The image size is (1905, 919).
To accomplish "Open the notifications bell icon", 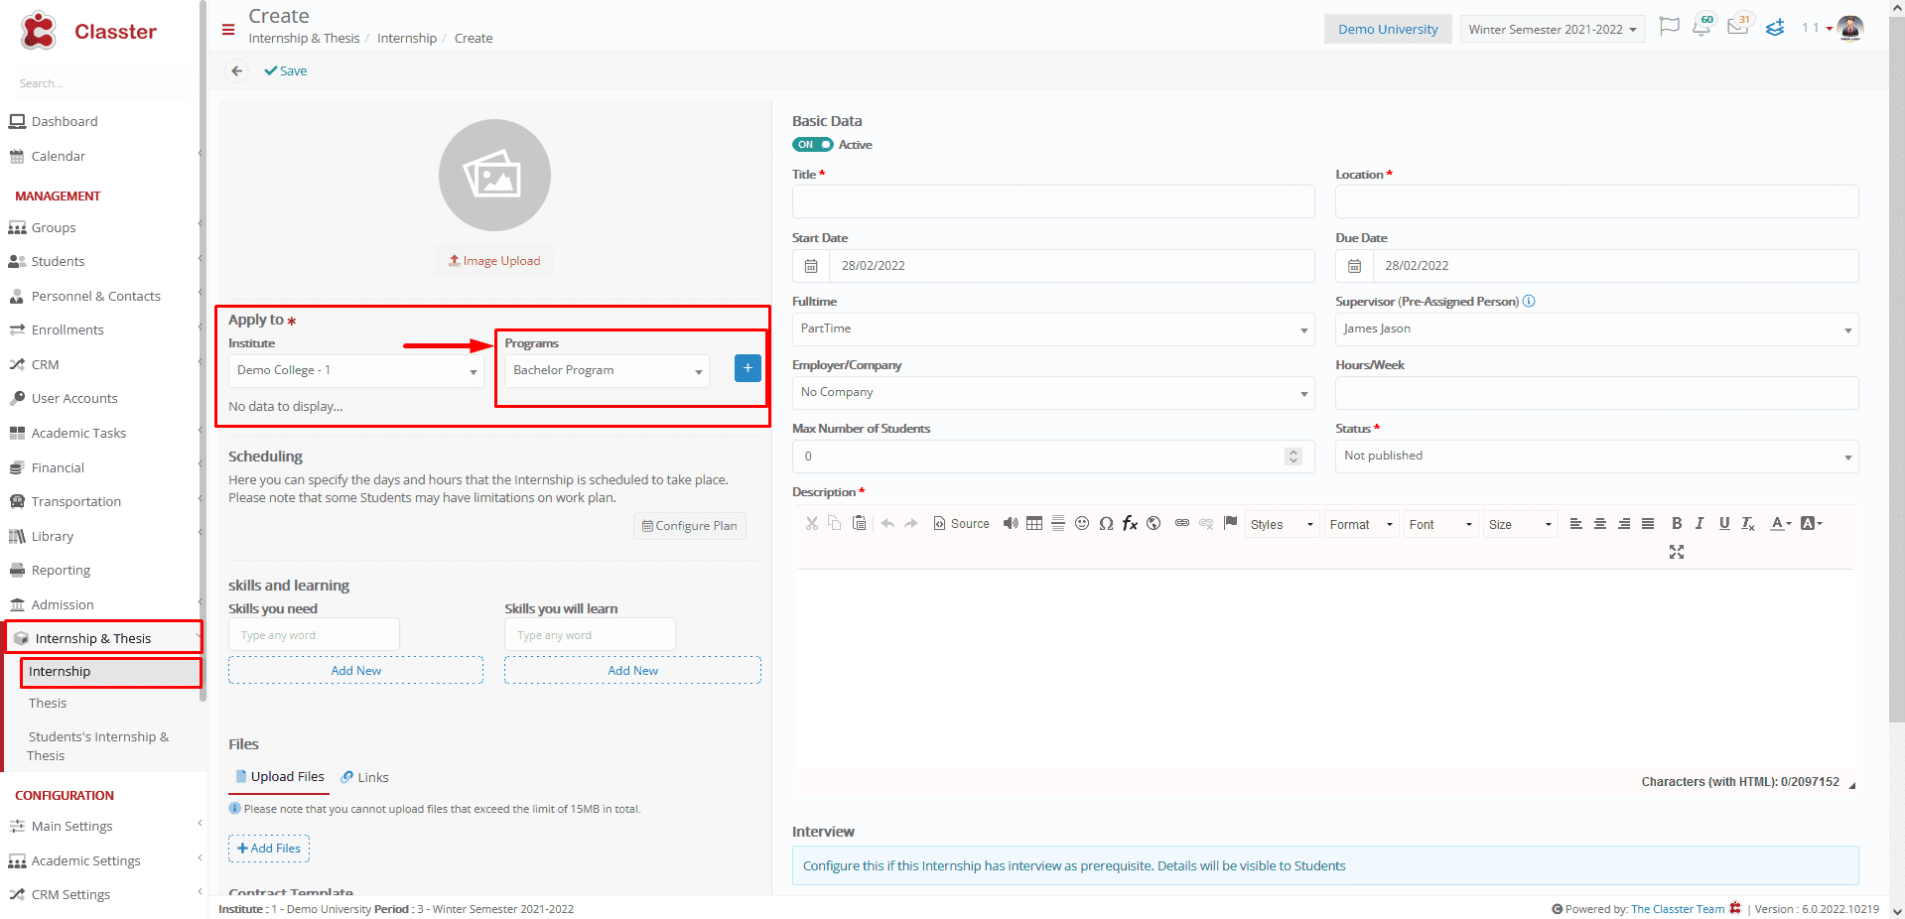I will 1702,26.
